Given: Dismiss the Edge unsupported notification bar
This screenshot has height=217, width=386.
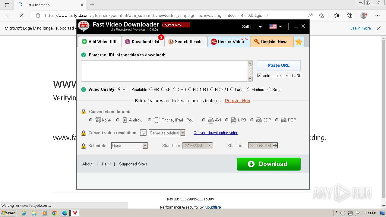Looking at the screenshot, I should tap(379, 28).
